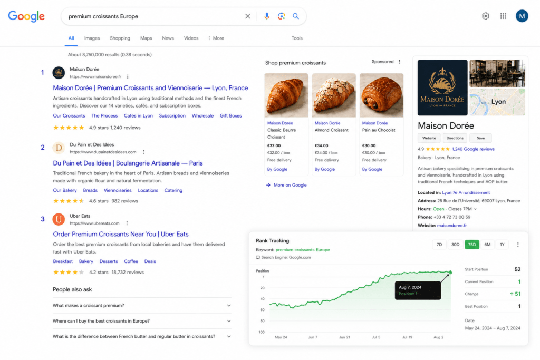Open 'Cafés in Lyon' sitelink
Screen dimensions: 540x360
click(x=138, y=116)
